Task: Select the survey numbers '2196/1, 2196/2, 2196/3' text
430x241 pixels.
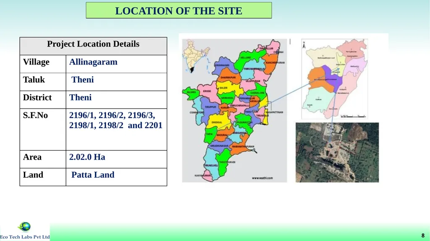Action: (x=112, y=115)
